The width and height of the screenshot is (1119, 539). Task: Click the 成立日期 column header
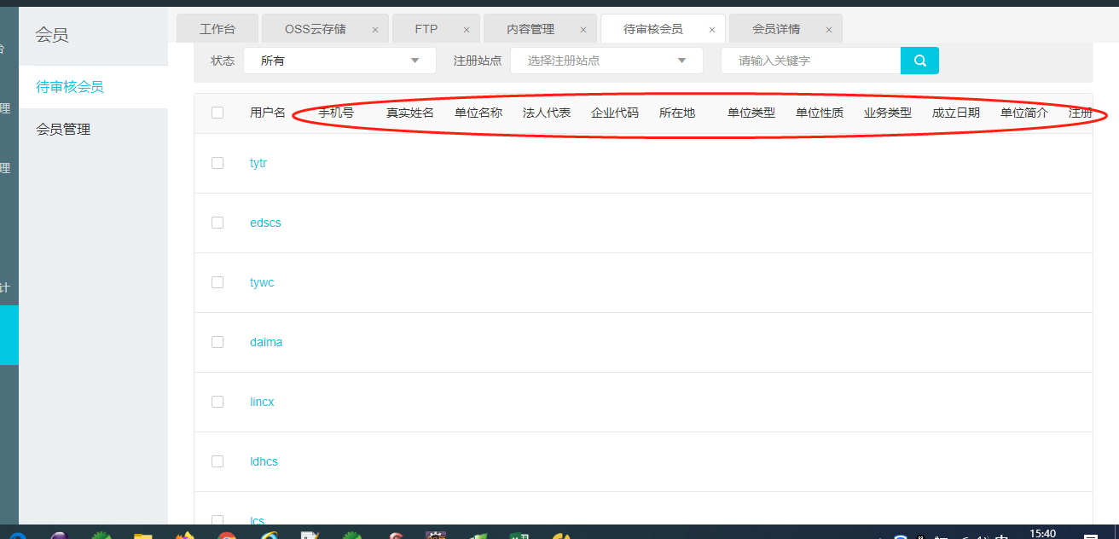956,113
